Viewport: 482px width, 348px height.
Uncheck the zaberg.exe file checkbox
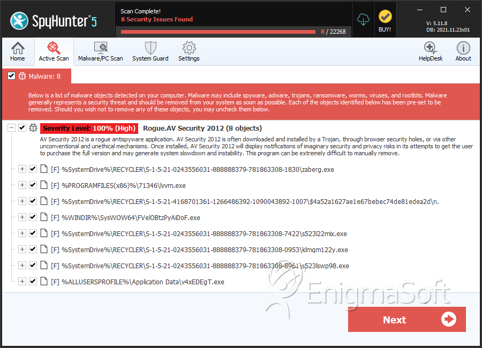click(33, 169)
